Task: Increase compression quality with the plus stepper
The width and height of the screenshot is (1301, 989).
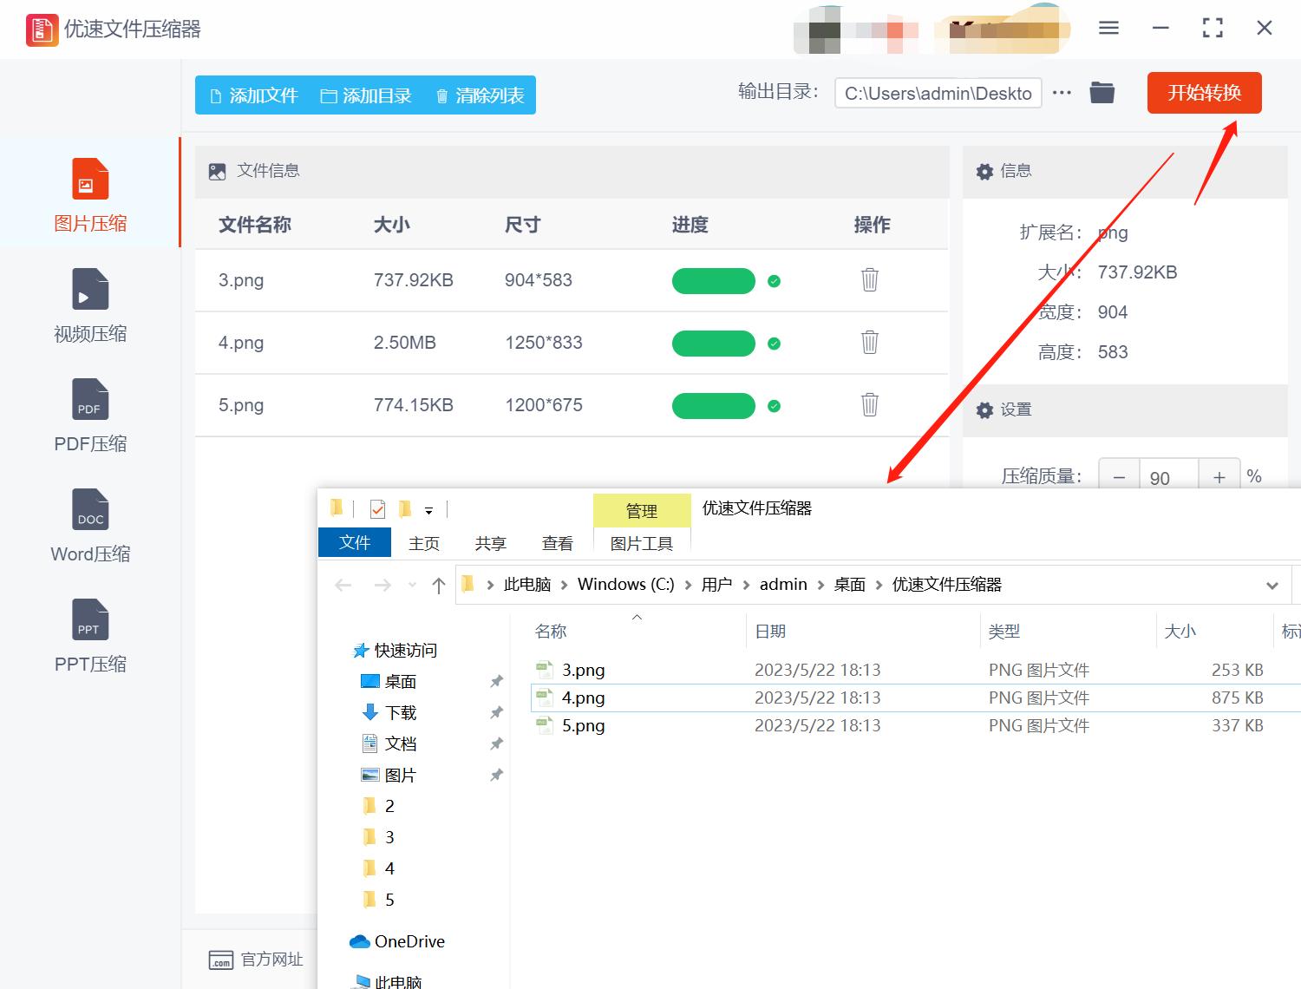Action: click(1219, 475)
